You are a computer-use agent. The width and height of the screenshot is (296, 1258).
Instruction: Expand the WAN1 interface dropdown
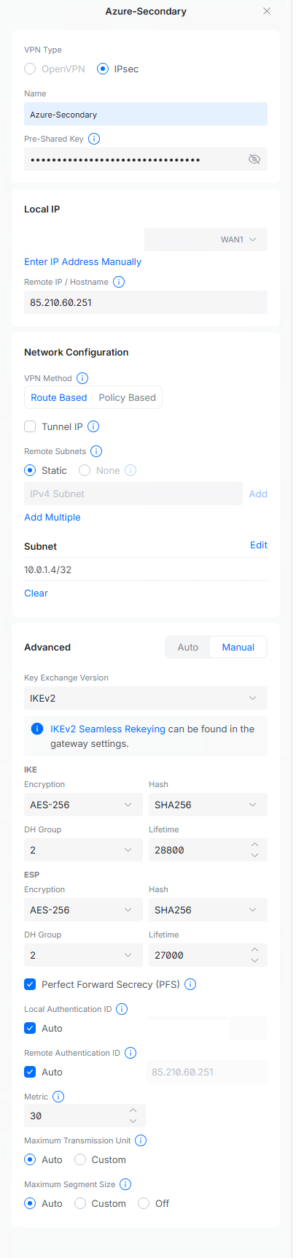[206, 239]
